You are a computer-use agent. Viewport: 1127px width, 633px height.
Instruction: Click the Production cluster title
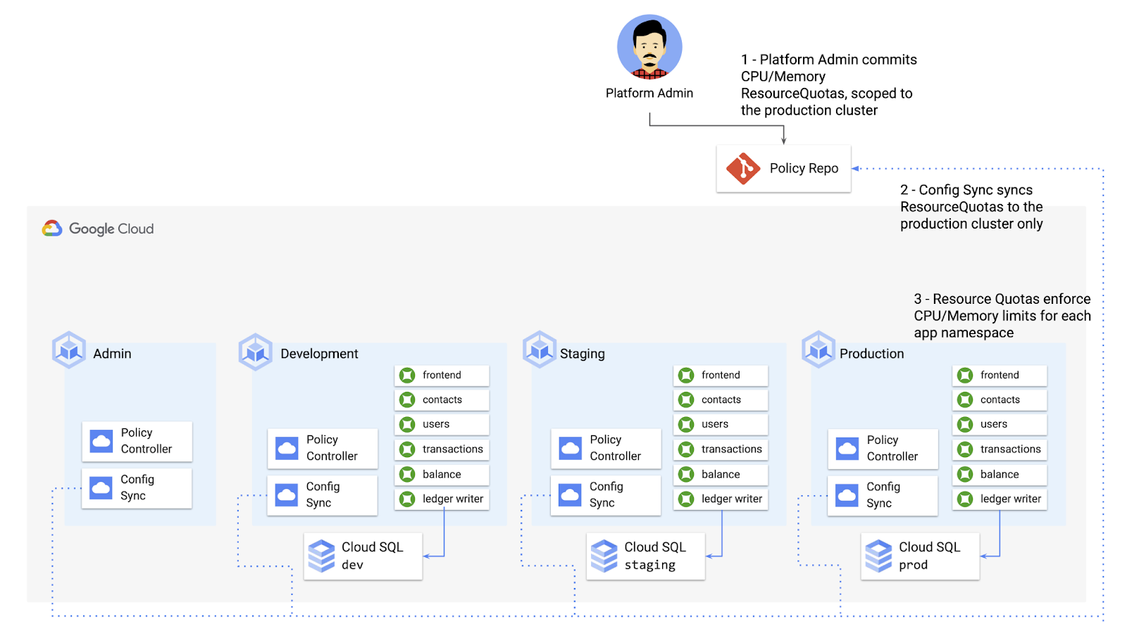pyautogui.click(x=871, y=354)
